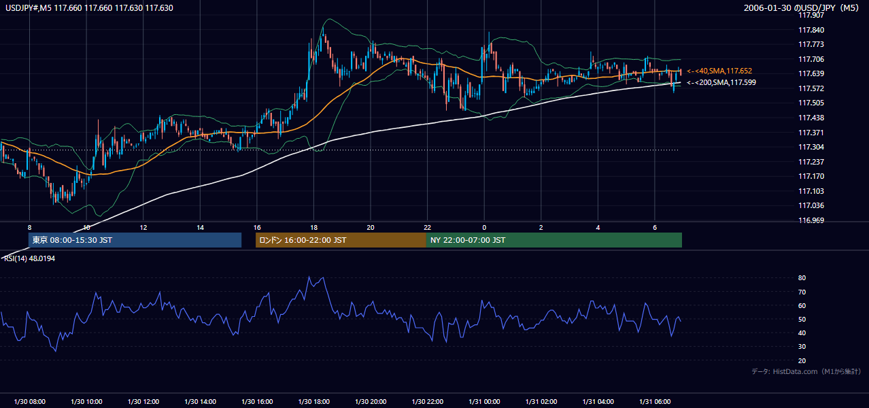This screenshot has width=869, height=408.
Task: Click price axis value 117.639
Action: [811, 73]
